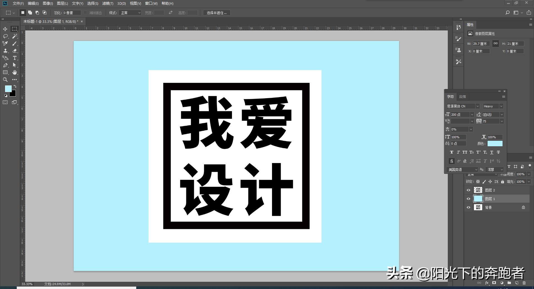Switch to the 段落 tab
This screenshot has height=289, width=534.
pyautogui.click(x=463, y=97)
